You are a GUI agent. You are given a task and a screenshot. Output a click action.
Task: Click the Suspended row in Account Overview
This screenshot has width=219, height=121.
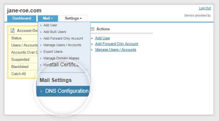[x=20, y=60]
